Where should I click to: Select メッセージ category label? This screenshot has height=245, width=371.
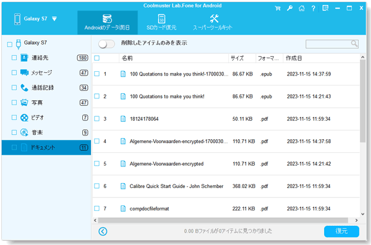click(x=41, y=72)
